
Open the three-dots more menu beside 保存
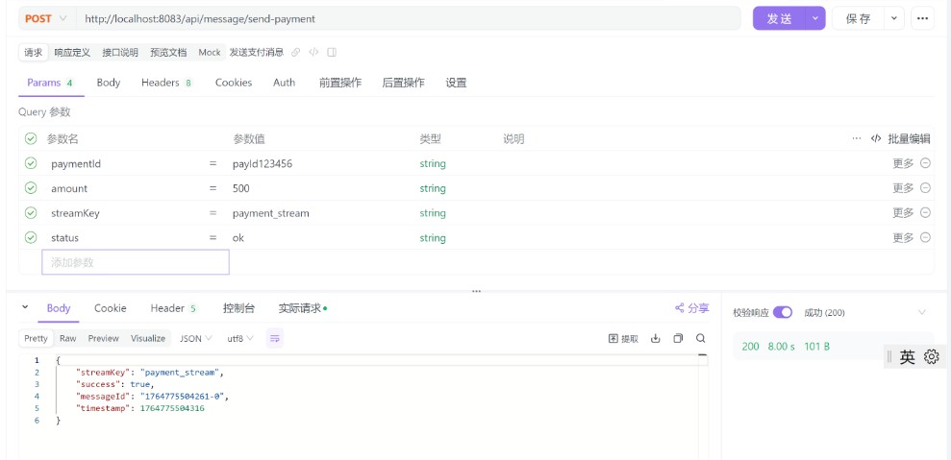click(x=922, y=19)
